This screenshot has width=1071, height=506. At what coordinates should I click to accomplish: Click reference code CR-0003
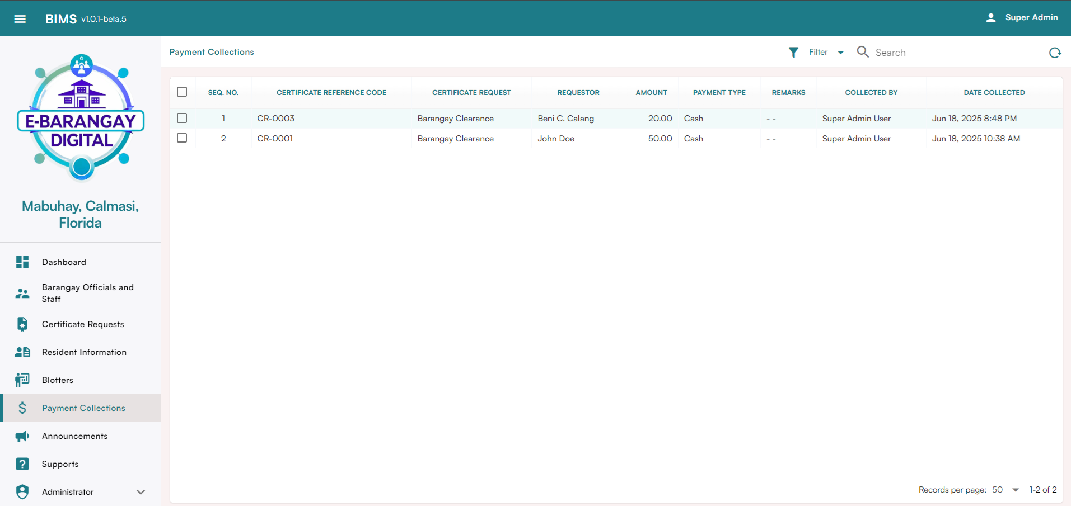click(x=275, y=119)
